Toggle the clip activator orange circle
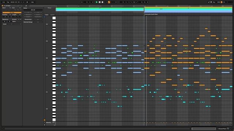The height and width of the screenshot is (131, 234). (x=3, y=6)
